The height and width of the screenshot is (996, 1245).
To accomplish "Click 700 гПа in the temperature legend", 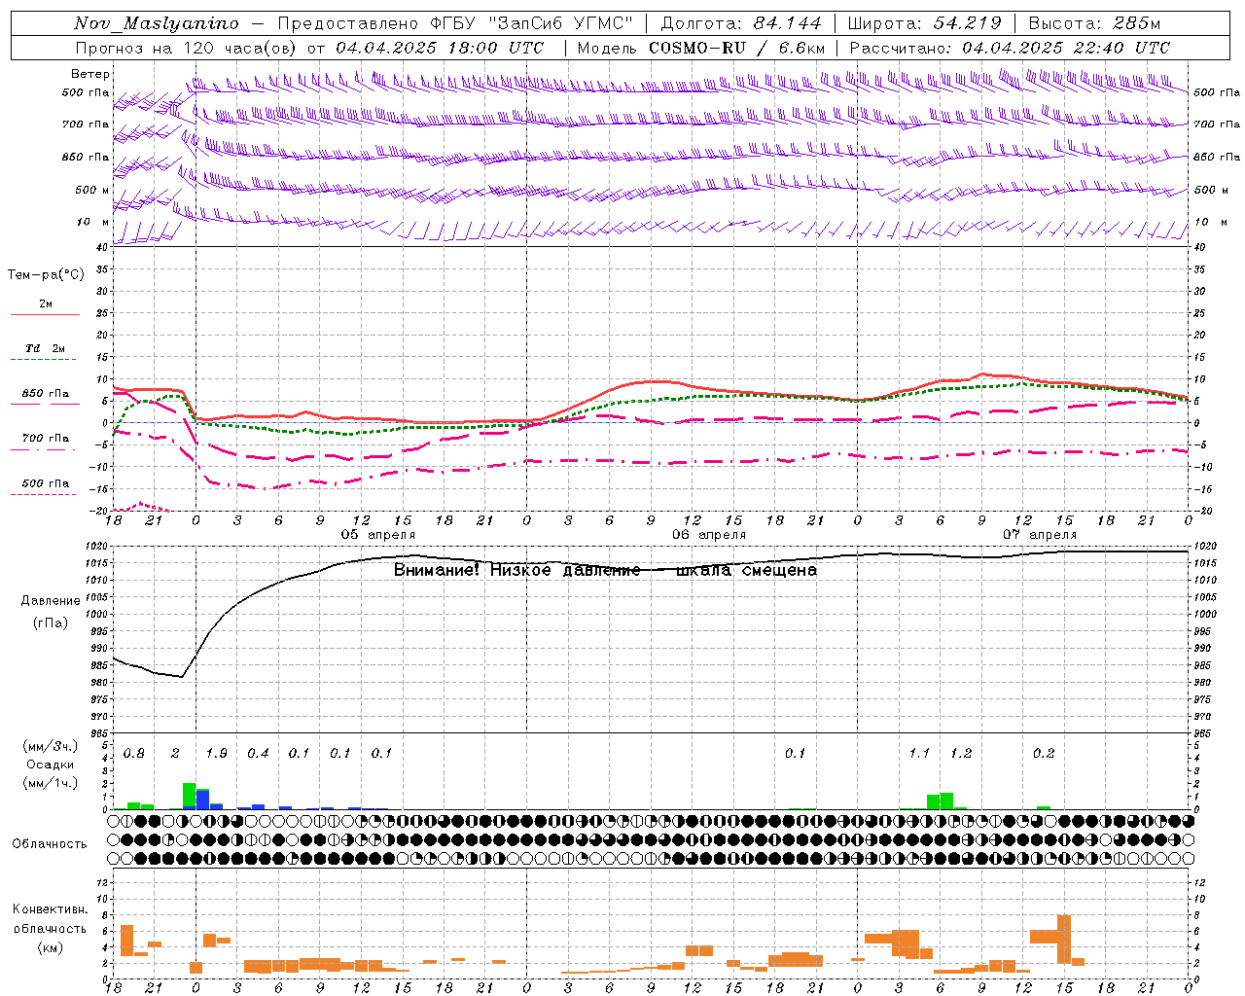I will pos(46,438).
